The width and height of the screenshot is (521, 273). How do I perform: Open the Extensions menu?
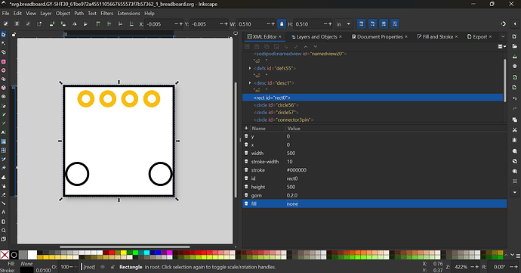coord(128,14)
